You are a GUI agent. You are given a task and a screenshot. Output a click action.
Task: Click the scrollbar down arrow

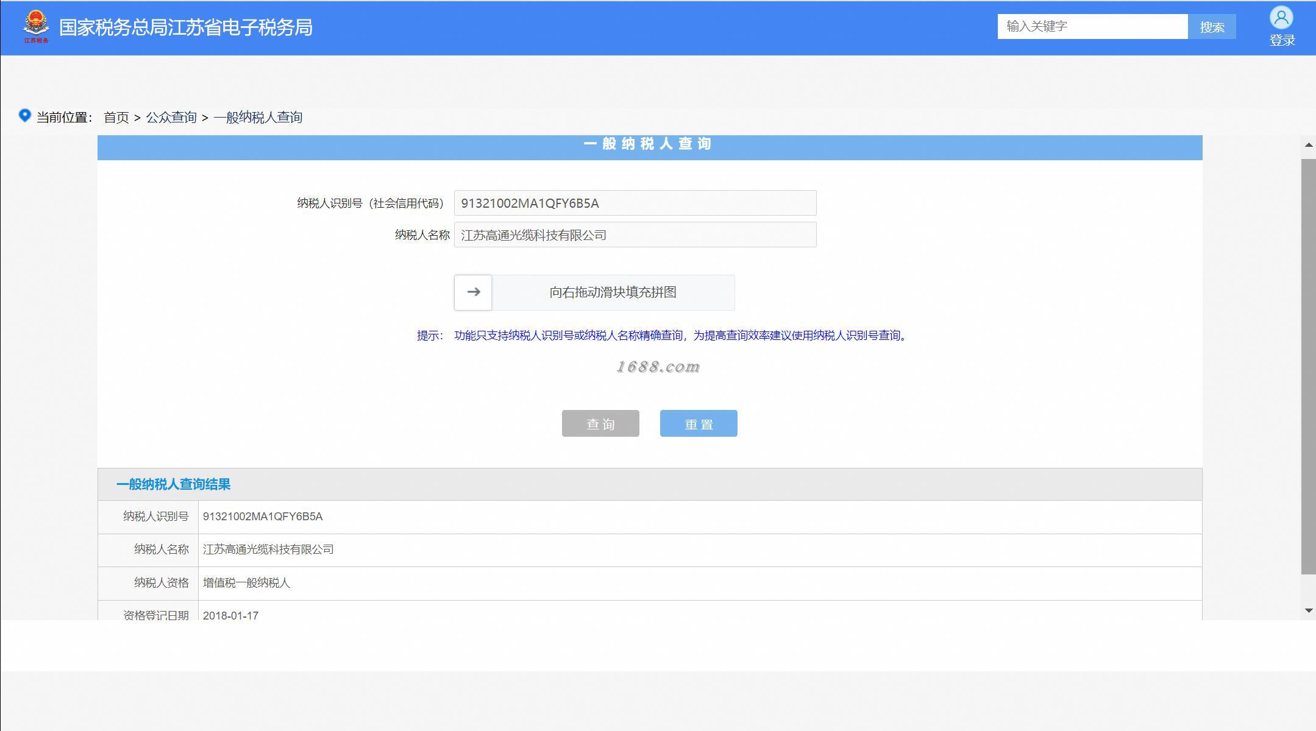pyautogui.click(x=1308, y=610)
